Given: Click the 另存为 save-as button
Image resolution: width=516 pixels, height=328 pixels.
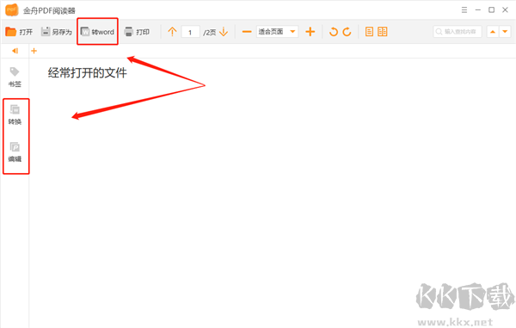Looking at the screenshot, I should coord(56,32).
